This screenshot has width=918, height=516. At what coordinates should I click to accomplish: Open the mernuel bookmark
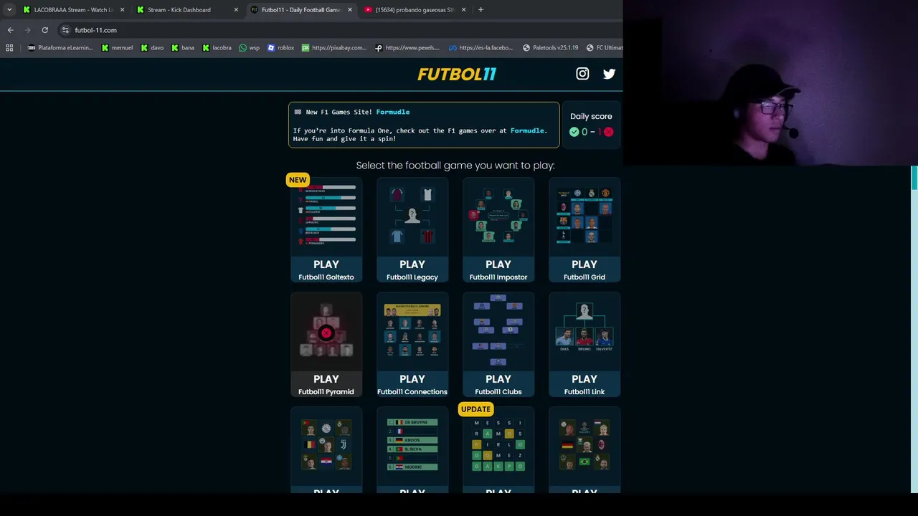(x=117, y=47)
